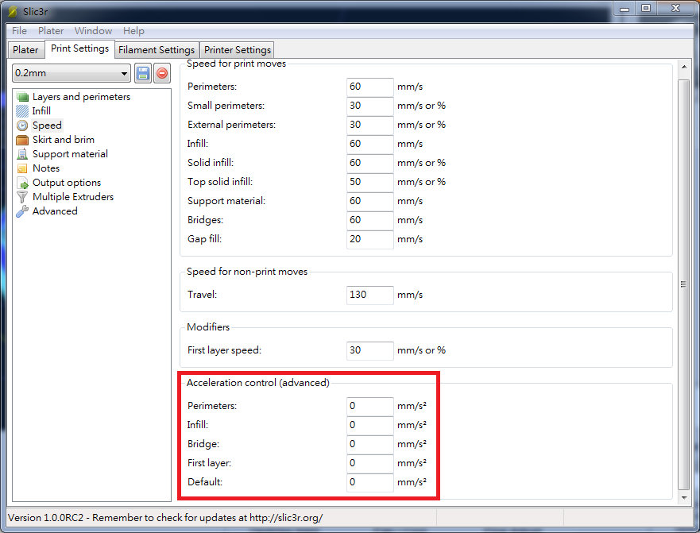Open the Plater menu

(50, 31)
